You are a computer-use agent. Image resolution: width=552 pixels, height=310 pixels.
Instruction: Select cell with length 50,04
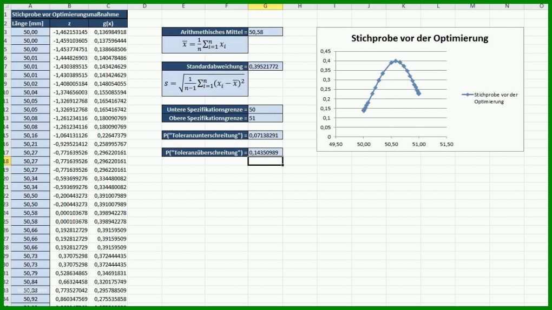click(x=30, y=92)
